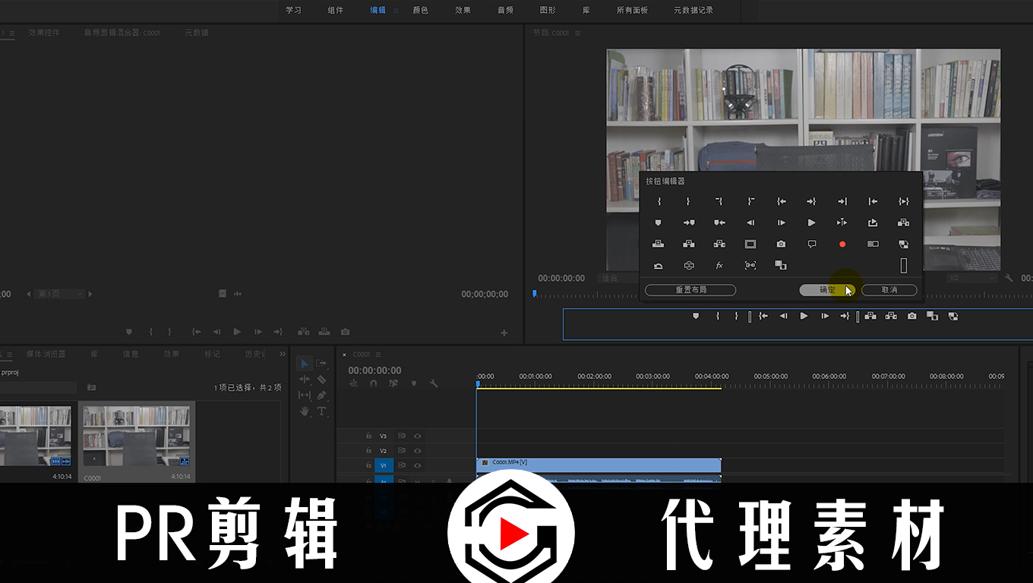
Task: Expand hidden panel tabs with double chevron
Action: (283, 354)
